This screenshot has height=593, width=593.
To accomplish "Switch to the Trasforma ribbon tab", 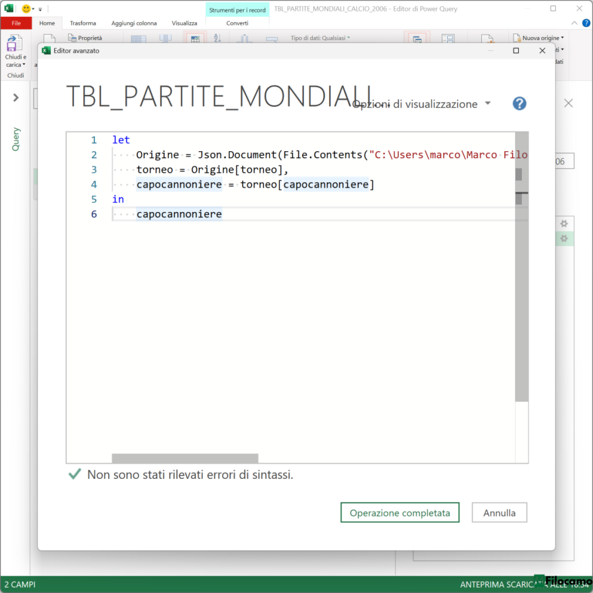I will tap(83, 23).
